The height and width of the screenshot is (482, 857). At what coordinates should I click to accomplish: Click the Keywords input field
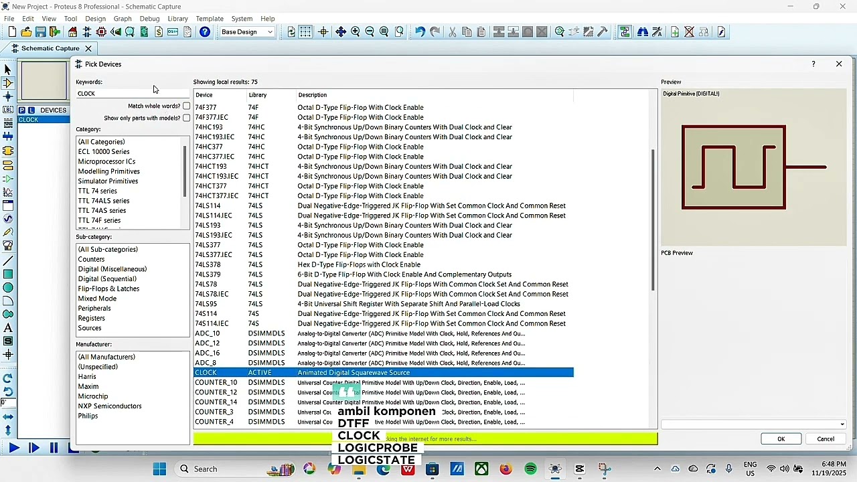[133, 94]
